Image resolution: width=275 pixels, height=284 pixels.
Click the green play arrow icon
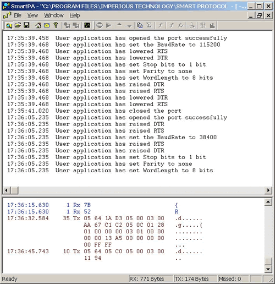(x=109, y=25)
